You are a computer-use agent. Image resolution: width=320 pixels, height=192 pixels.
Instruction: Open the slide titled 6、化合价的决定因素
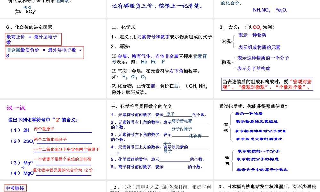point(53,59)
